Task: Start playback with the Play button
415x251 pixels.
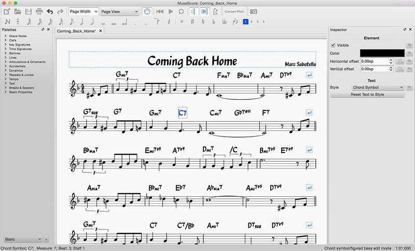Action: tap(171, 11)
